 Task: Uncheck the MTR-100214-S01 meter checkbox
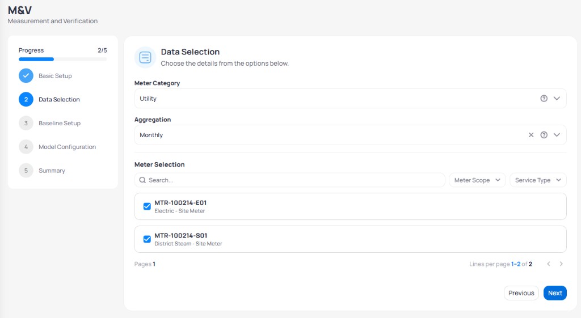[147, 239]
